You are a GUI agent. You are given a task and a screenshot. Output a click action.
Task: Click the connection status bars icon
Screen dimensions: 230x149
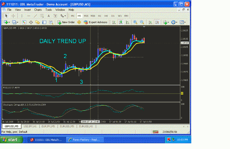tap(155, 132)
